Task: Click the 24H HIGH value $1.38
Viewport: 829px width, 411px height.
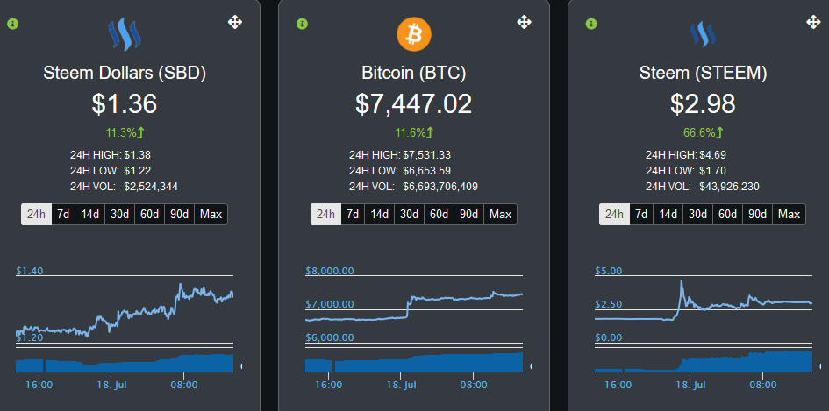Action: point(138,155)
